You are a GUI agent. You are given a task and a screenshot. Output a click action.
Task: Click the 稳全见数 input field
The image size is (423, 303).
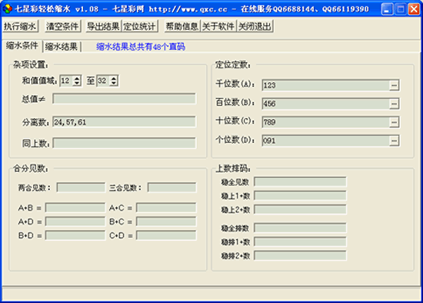click(x=300, y=182)
